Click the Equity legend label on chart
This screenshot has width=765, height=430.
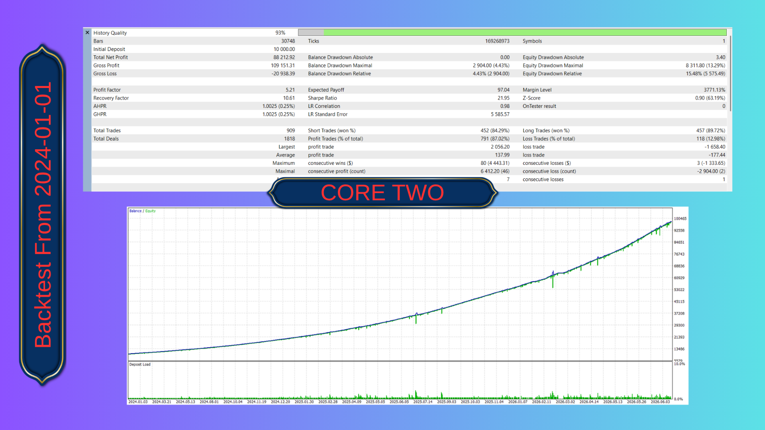[150, 211]
